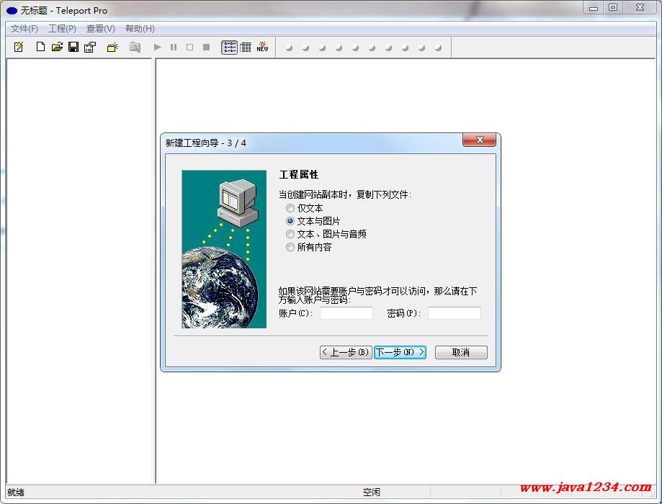Click the globe and computer wizard image

tap(224, 249)
